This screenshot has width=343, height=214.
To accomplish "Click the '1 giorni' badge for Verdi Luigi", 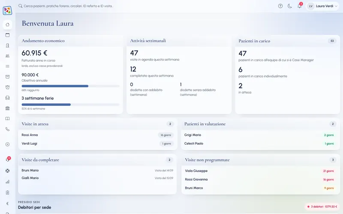I will [166, 143].
